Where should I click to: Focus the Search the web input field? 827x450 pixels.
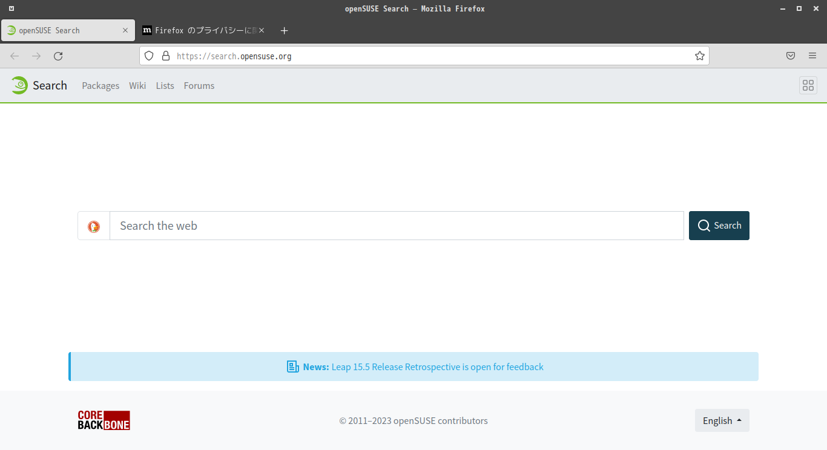397,226
